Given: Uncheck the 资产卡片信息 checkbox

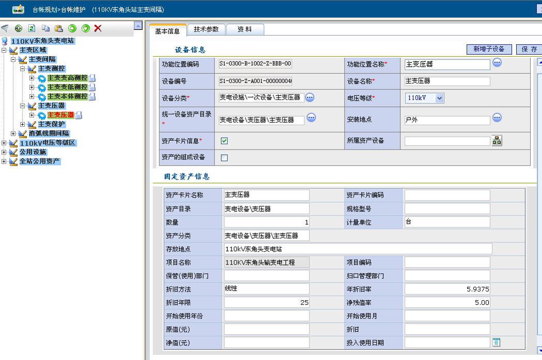Looking at the screenshot, I should point(224,141).
